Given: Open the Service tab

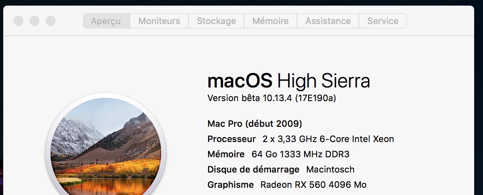Looking at the screenshot, I should [383, 21].
